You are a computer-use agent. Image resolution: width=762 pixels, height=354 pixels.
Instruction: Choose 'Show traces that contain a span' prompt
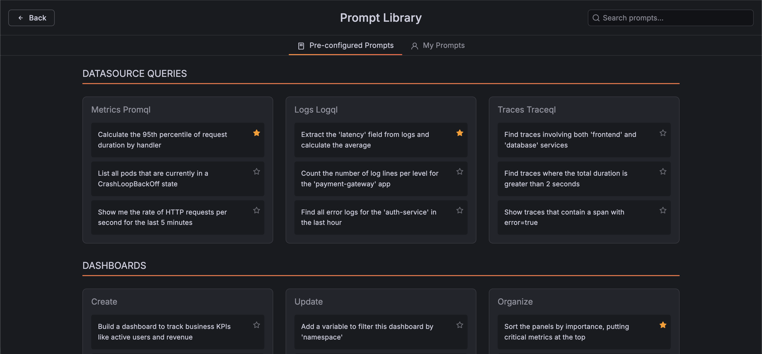(x=584, y=217)
